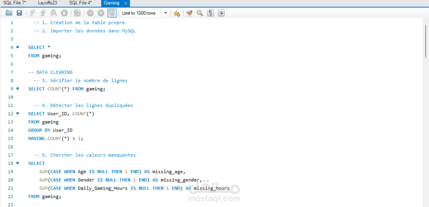Toggle word wrapping icon in the toolbar
The image size is (429, 207).
click(221, 13)
